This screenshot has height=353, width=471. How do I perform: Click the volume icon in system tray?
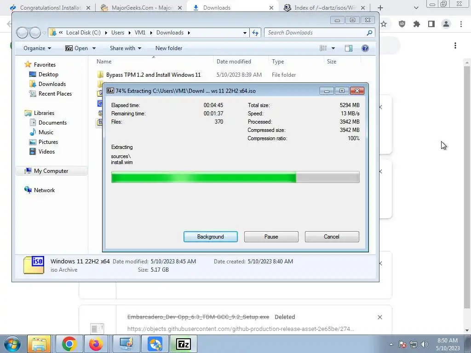point(425,344)
